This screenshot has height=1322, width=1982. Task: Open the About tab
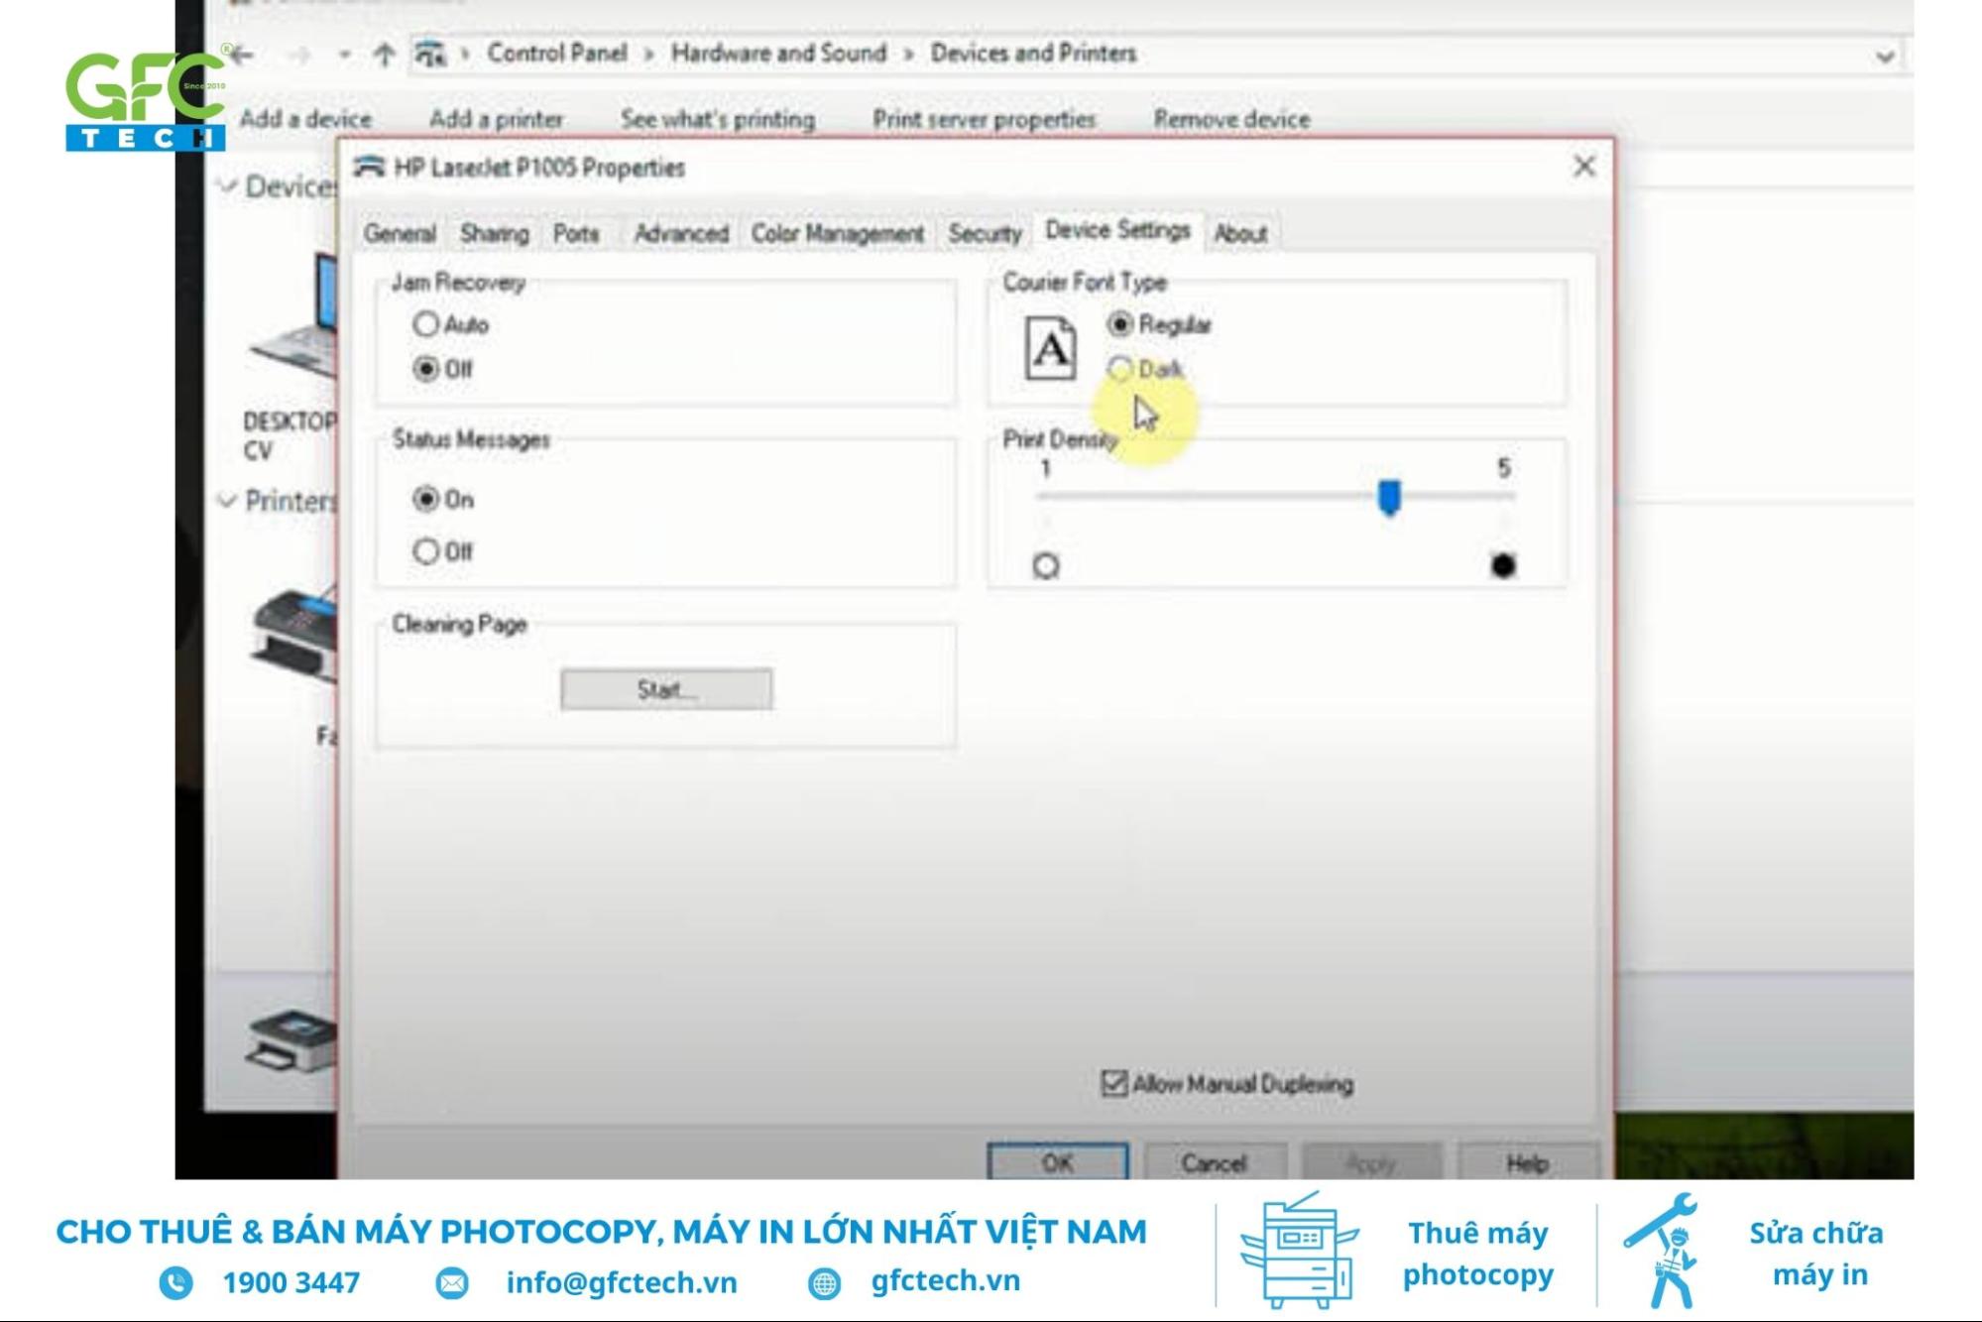point(1240,234)
